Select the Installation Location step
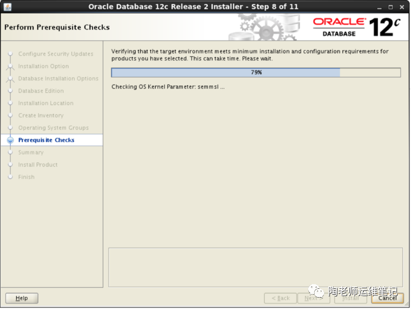This screenshot has height=310, width=411. (46, 103)
